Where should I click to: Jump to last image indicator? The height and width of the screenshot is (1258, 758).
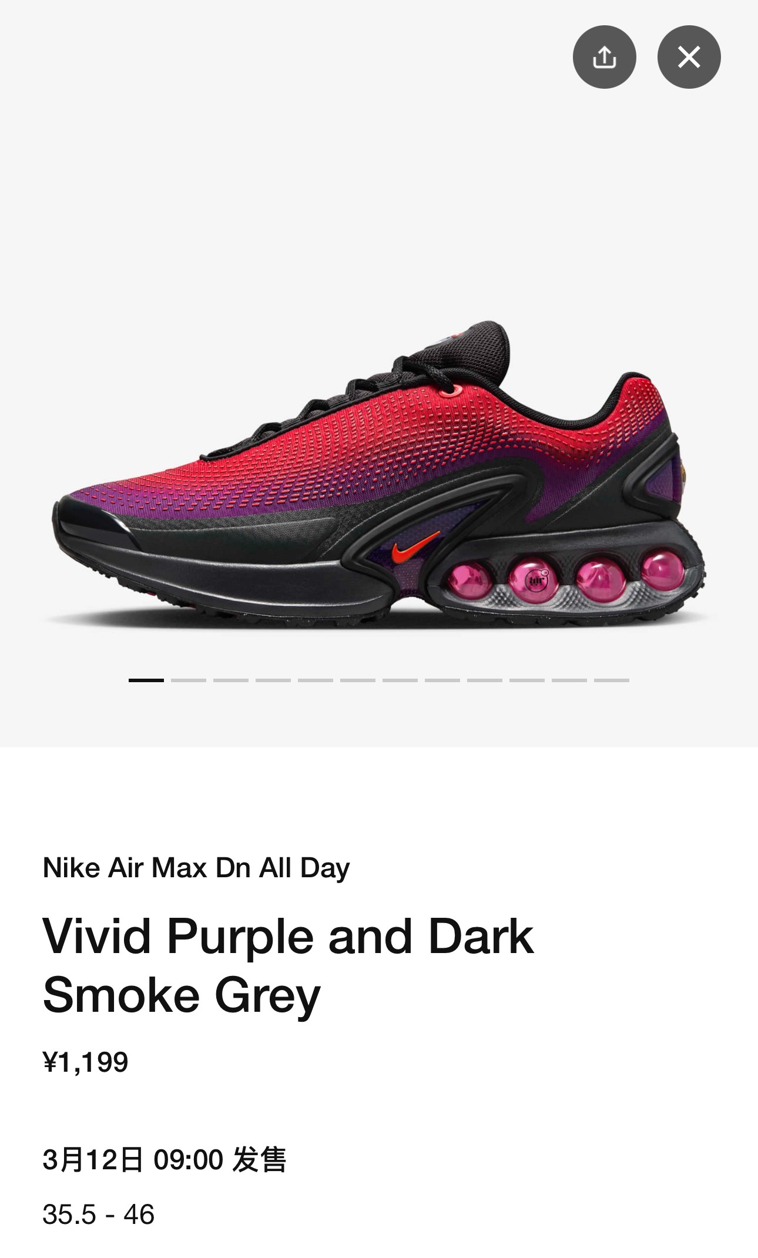(612, 680)
